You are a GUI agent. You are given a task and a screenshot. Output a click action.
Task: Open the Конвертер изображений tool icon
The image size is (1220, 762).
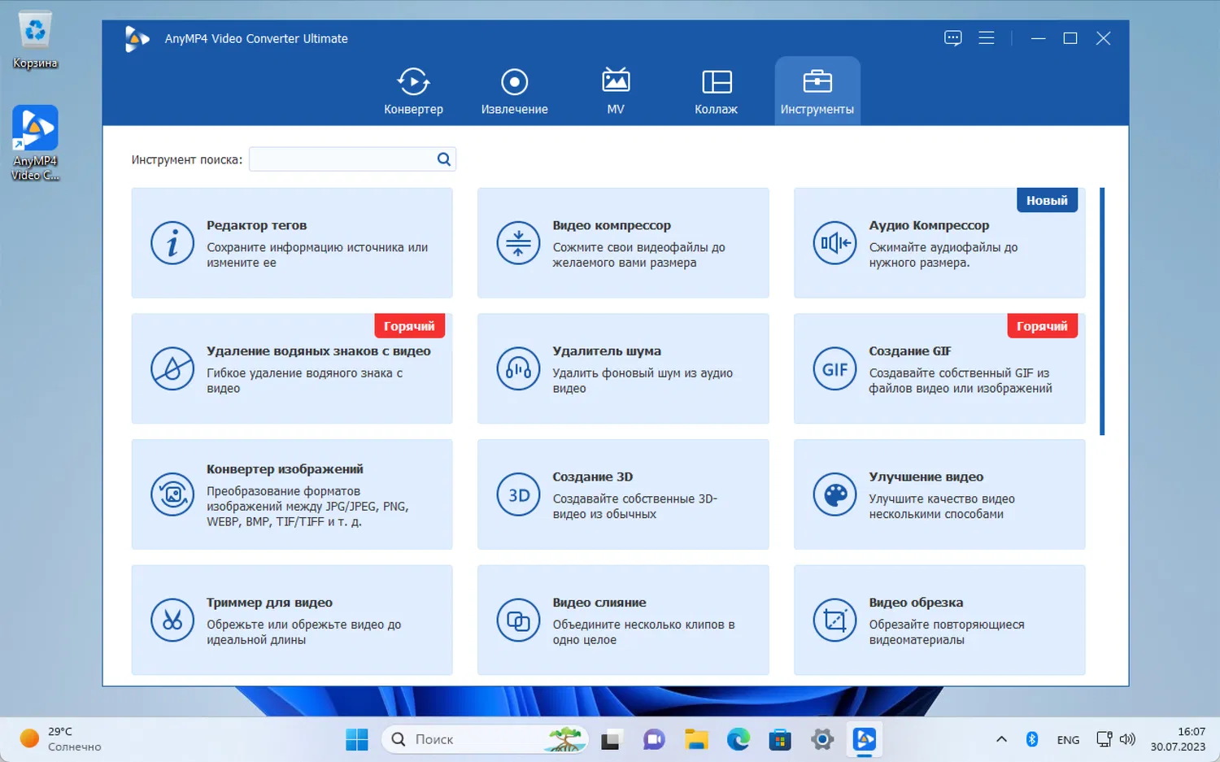click(172, 494)
